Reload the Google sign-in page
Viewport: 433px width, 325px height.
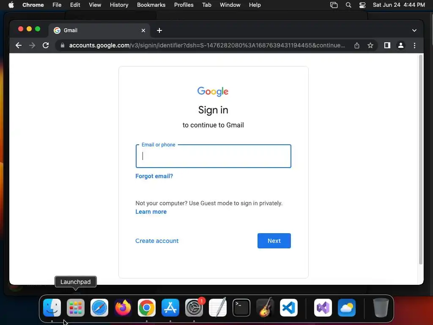[x=46, y=45]
